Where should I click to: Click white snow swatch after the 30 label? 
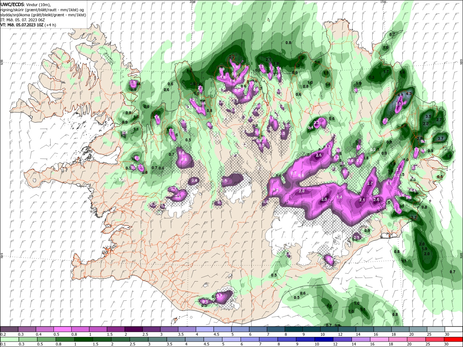(x=453, y=329)
